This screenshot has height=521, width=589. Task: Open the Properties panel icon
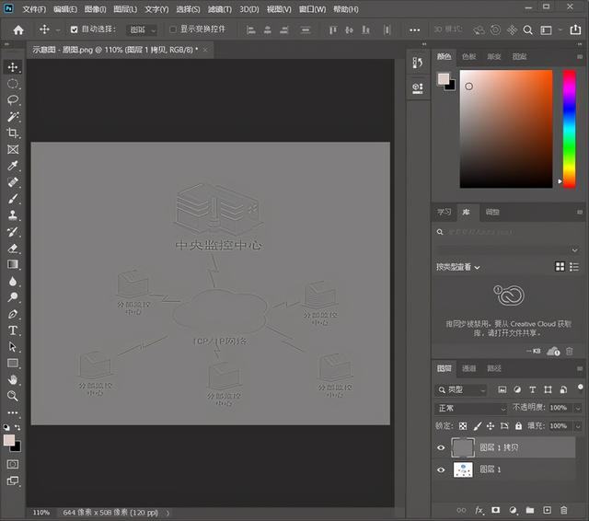coord(418,88)
